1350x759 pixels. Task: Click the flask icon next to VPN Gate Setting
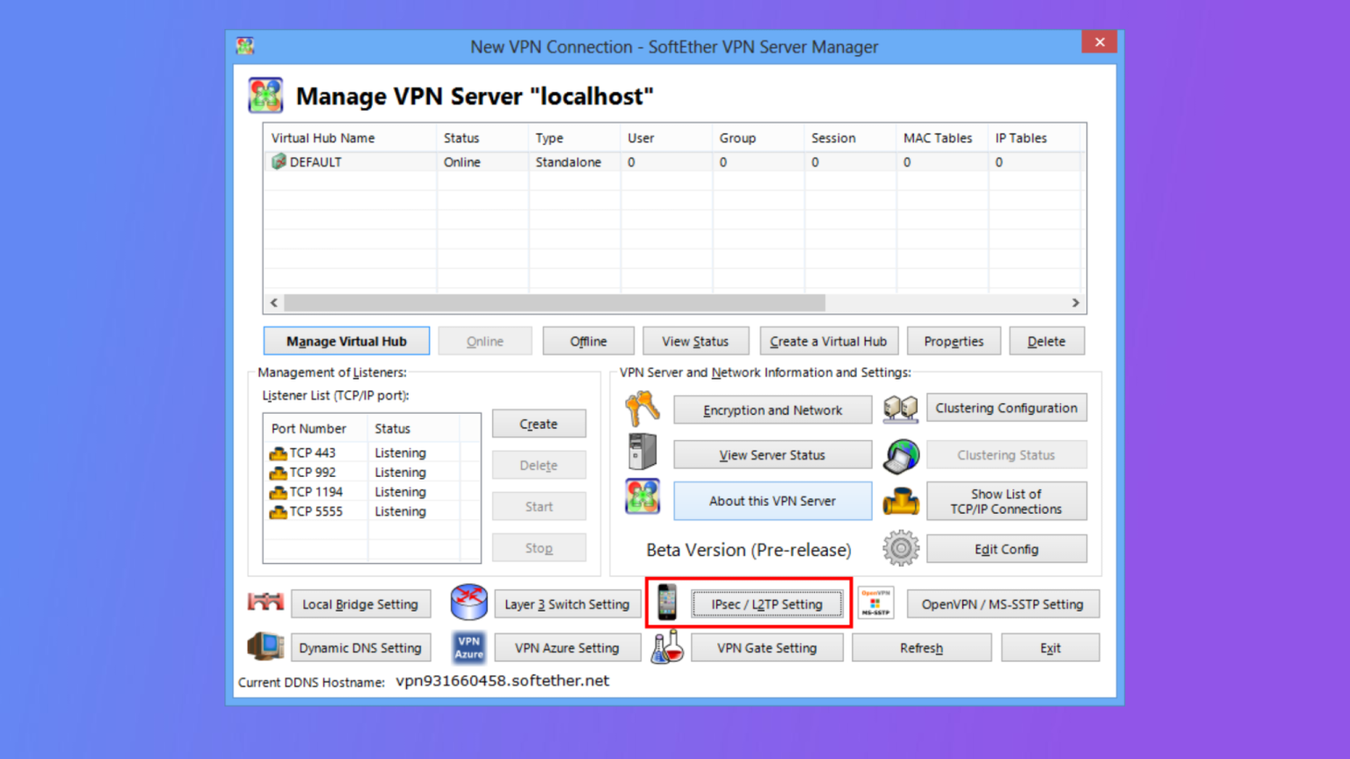[x=667, y=647]
